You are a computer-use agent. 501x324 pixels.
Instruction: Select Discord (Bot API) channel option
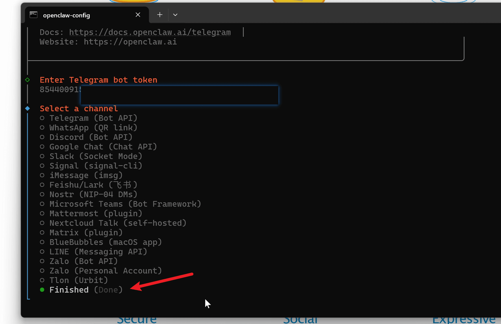[x=91, y=137]
